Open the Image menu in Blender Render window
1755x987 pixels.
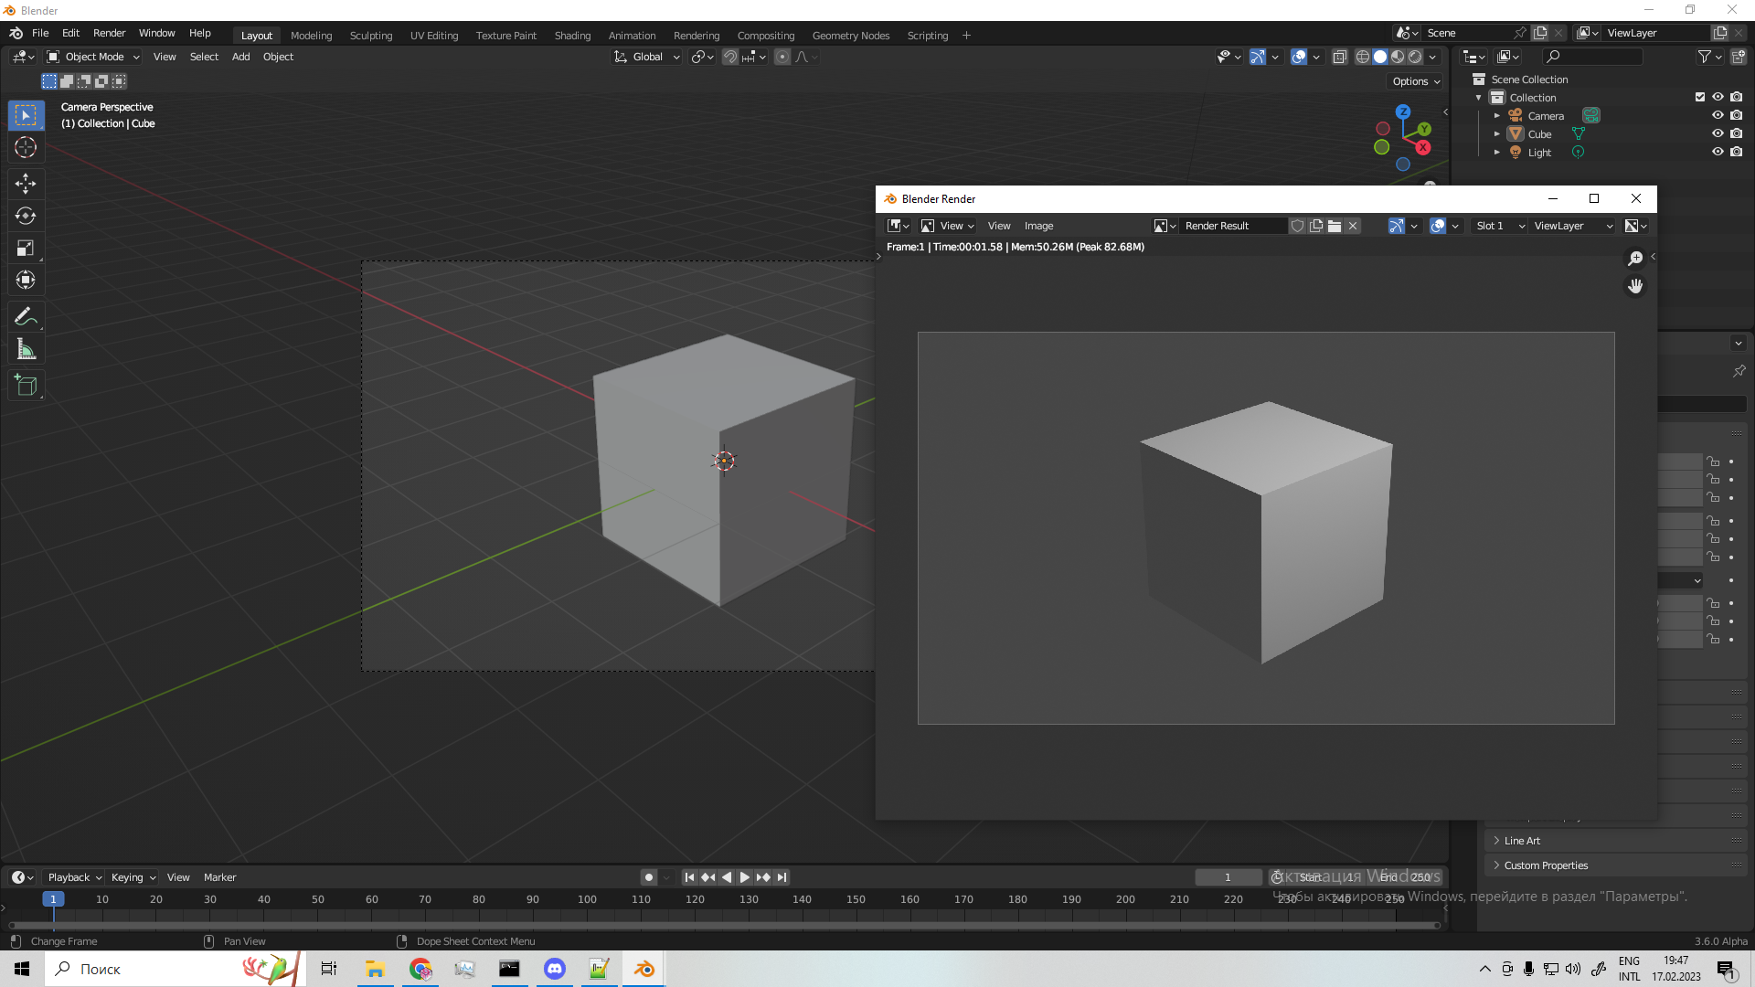1038,226
